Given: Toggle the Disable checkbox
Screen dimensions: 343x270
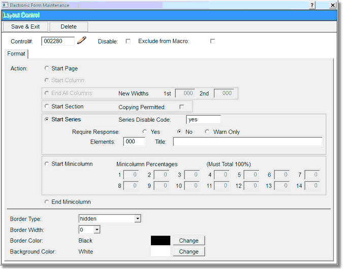Looking at the screenshot, I should tap(128, 41).
